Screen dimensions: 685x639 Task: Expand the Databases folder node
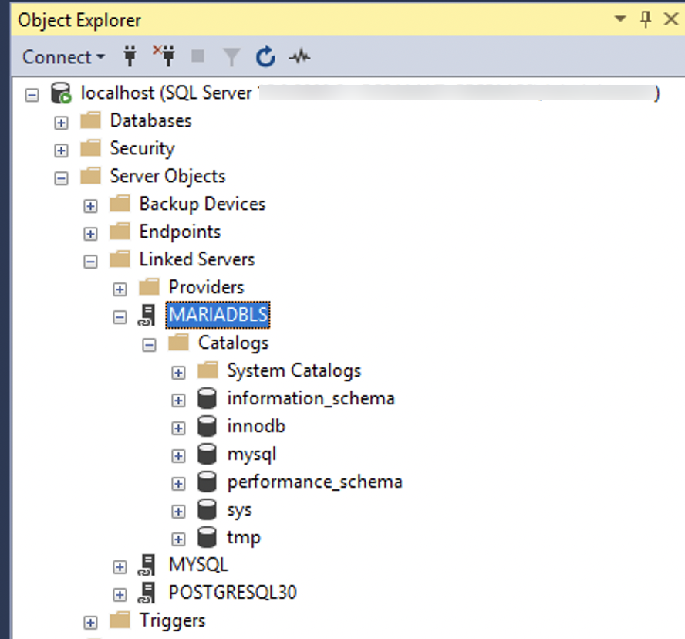pos(62,122)
